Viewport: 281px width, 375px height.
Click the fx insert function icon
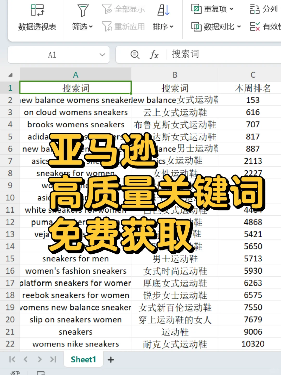click(154, 55)
